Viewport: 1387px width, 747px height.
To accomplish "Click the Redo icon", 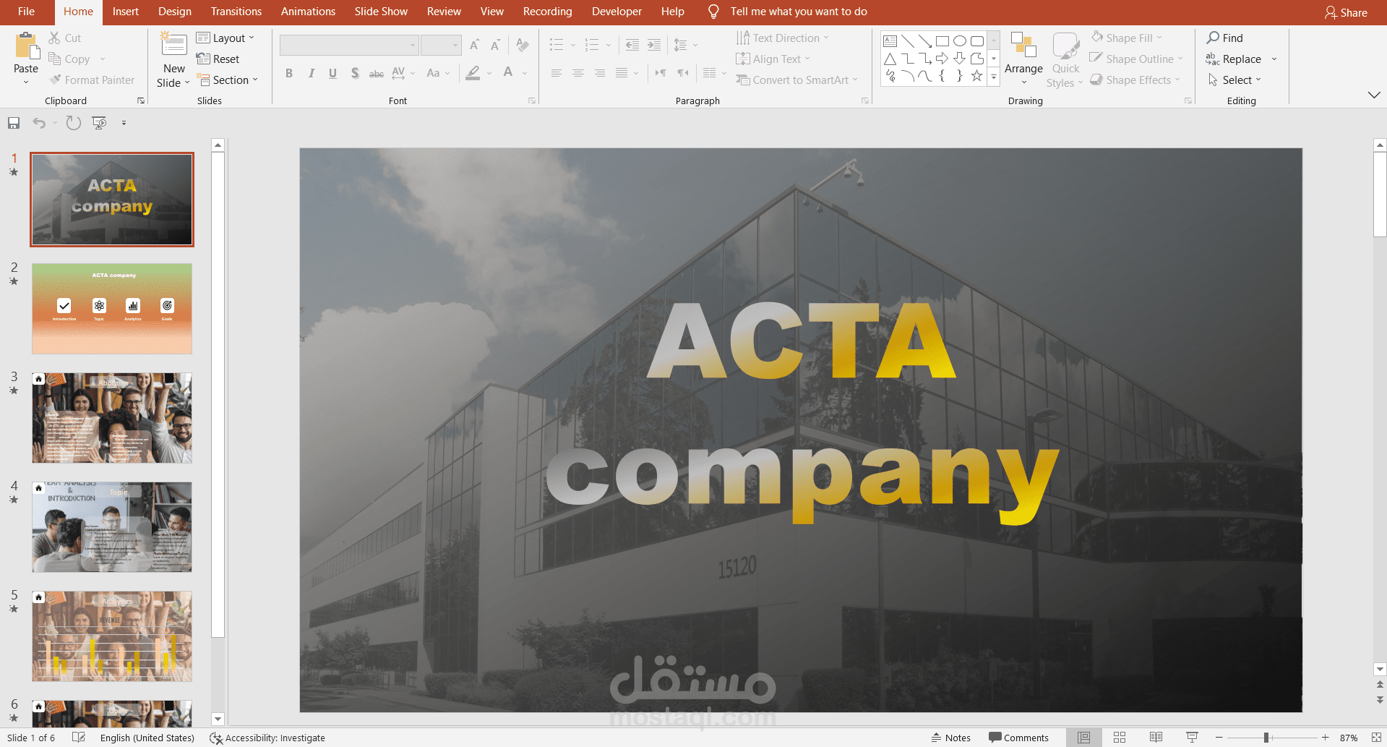I will (73, 124).
